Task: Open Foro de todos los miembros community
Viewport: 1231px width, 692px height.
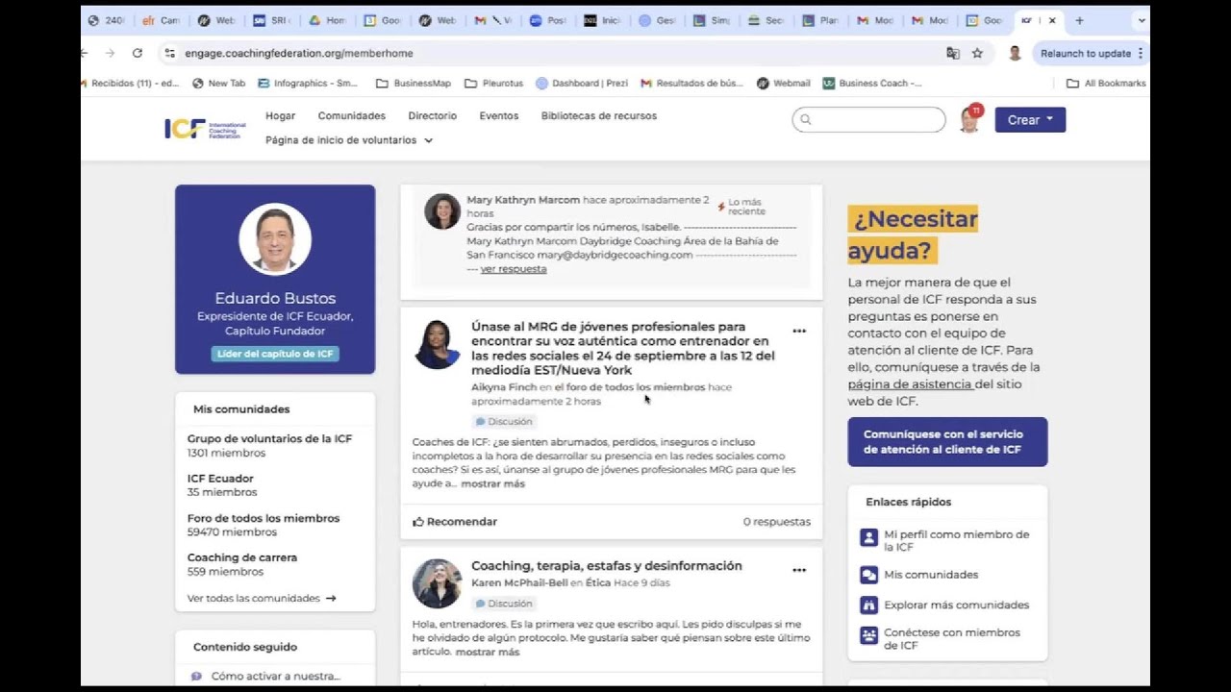Action: [x=264, y=518]
